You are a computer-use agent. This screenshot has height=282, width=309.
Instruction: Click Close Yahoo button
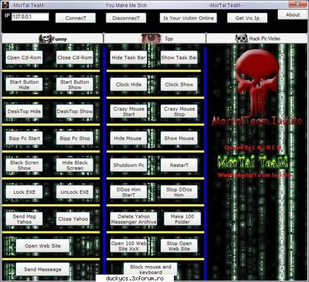(73, 219)
